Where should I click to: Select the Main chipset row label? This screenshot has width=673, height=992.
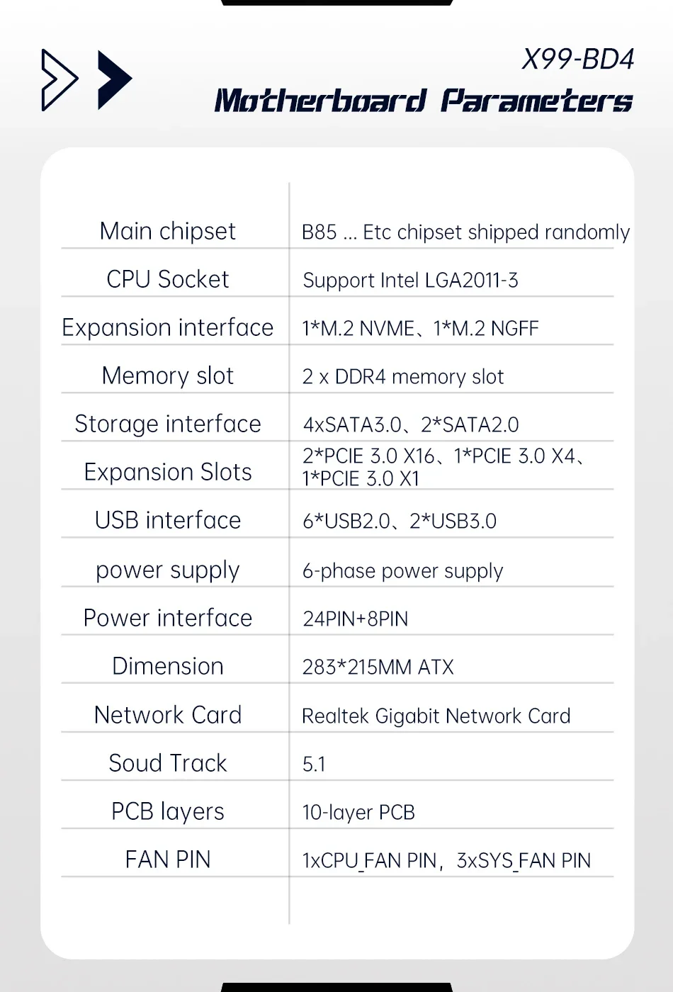[x=168, y=231]
